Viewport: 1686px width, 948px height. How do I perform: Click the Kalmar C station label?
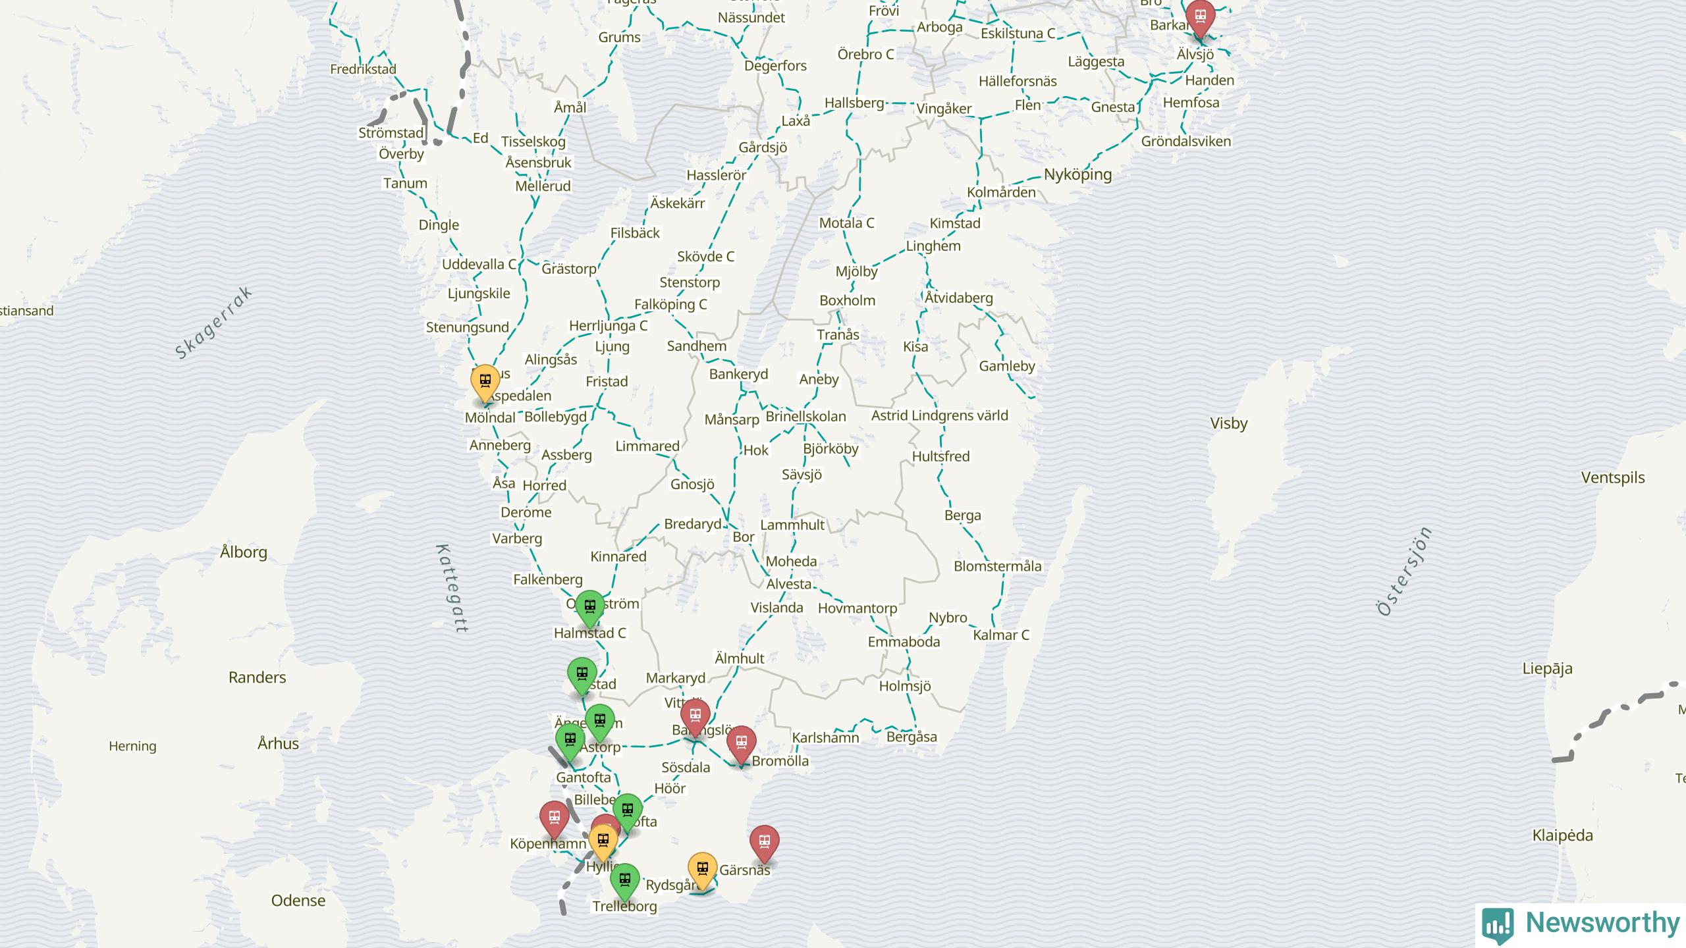click(x=1000, y=635)
